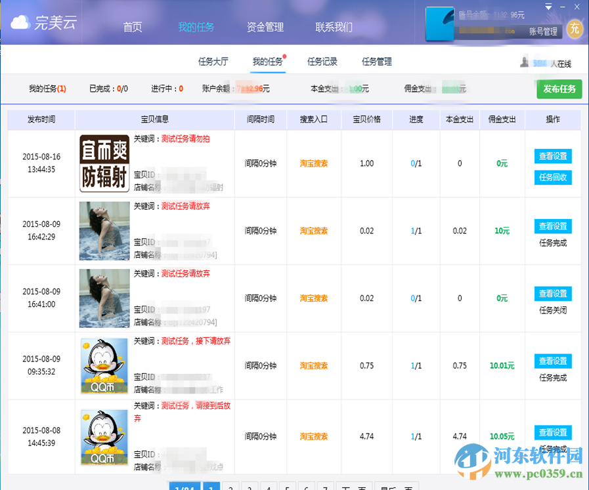Screen dimensions: 589x490
Task: Click the 宜而爽防辐射 product thumbnail image
Action: [104, 163]
